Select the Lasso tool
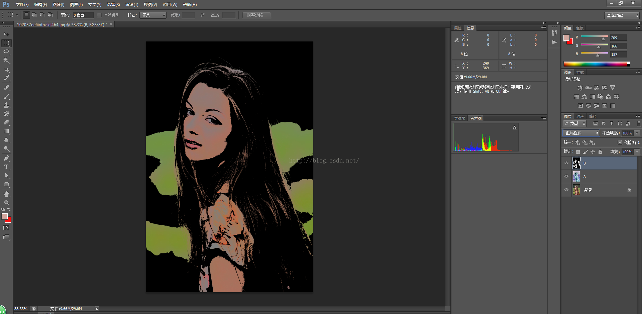 pos(6,52)
